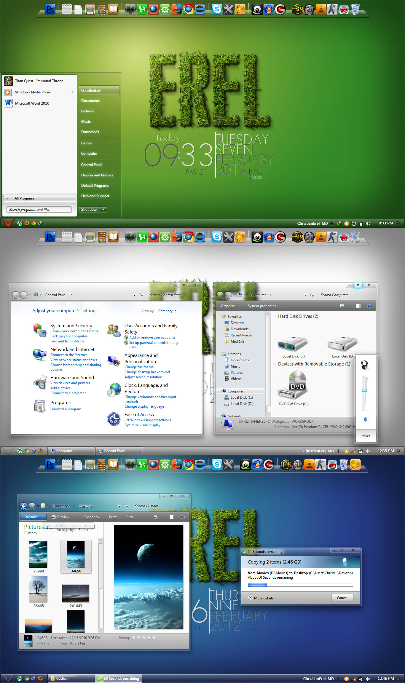Open the notepad icon in blue desktop dock
This screenshot has width=405, height=683.
[x=67, y=465]
